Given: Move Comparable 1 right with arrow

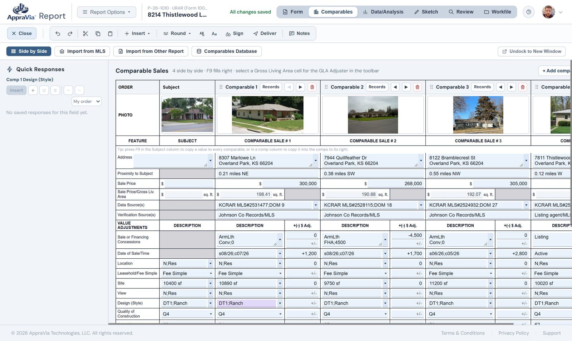Looking at the screenshot, I should 301,87.
